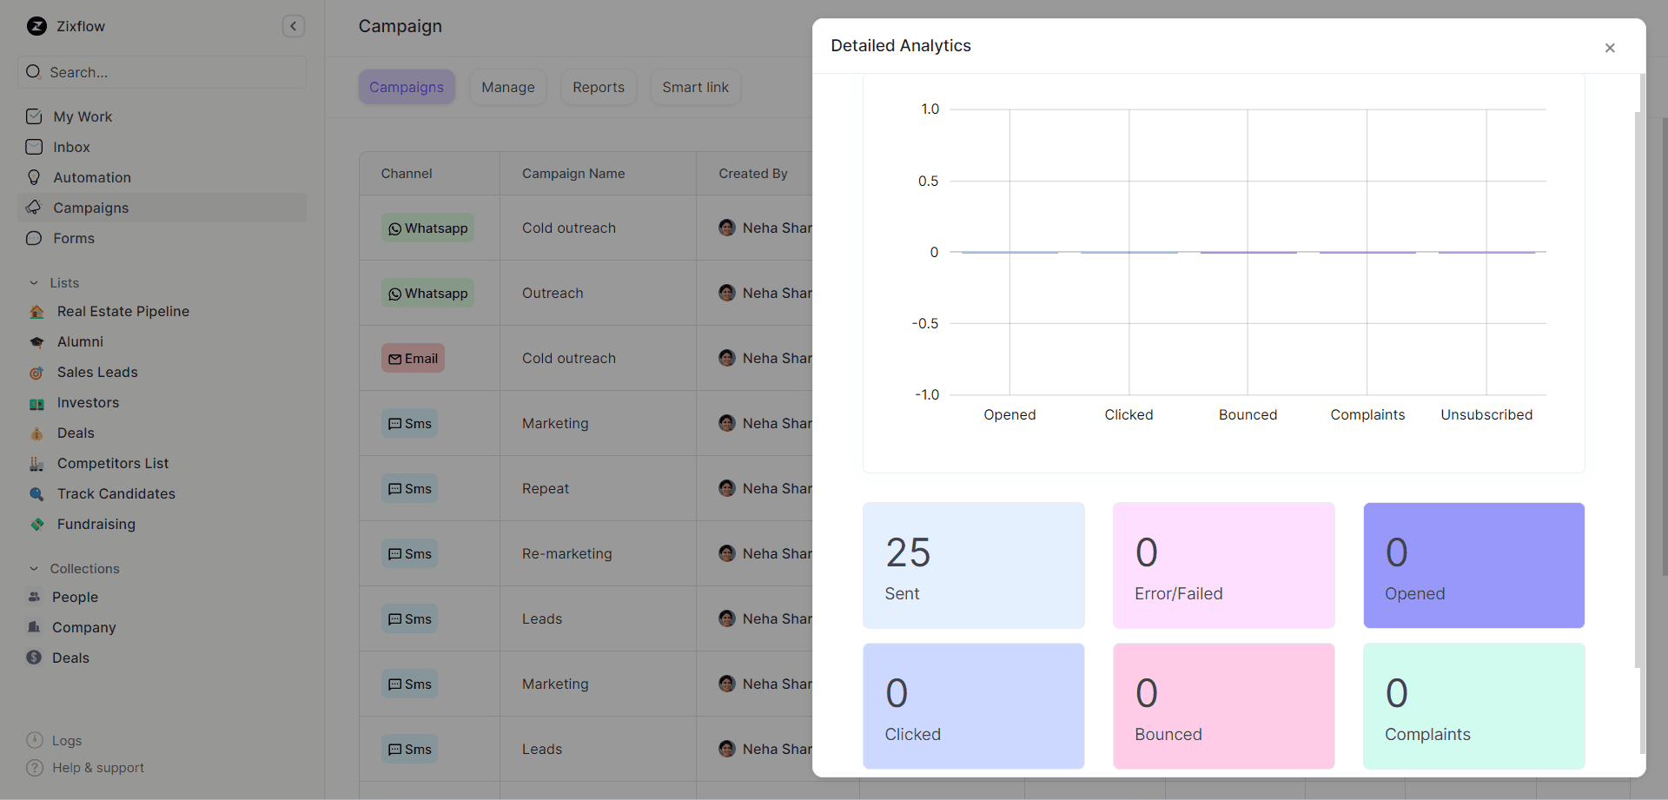Close the Detailed Analytics dialog
The image size is (1668, 800).
1610,48
